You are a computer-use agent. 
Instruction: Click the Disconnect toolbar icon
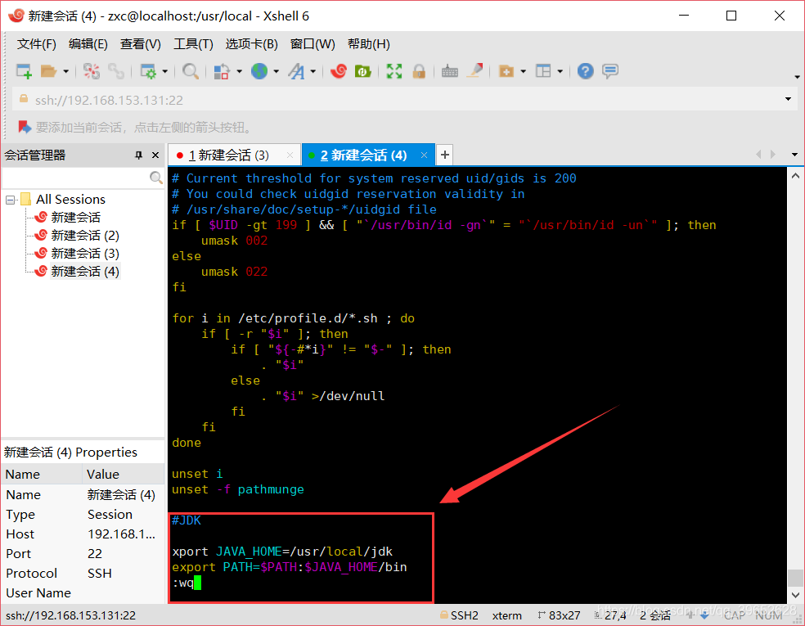92,71
